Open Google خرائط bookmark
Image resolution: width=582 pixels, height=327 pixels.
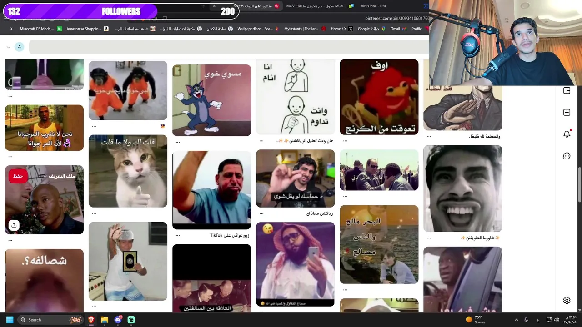[x=371, y=29]
